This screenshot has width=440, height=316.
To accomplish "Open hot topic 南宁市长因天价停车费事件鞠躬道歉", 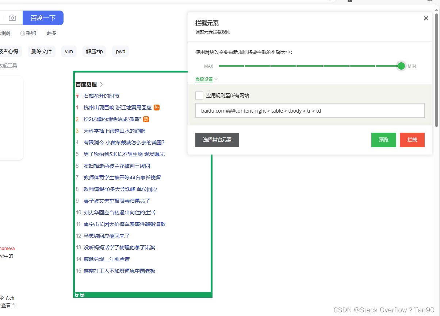I will click(125, 224).
